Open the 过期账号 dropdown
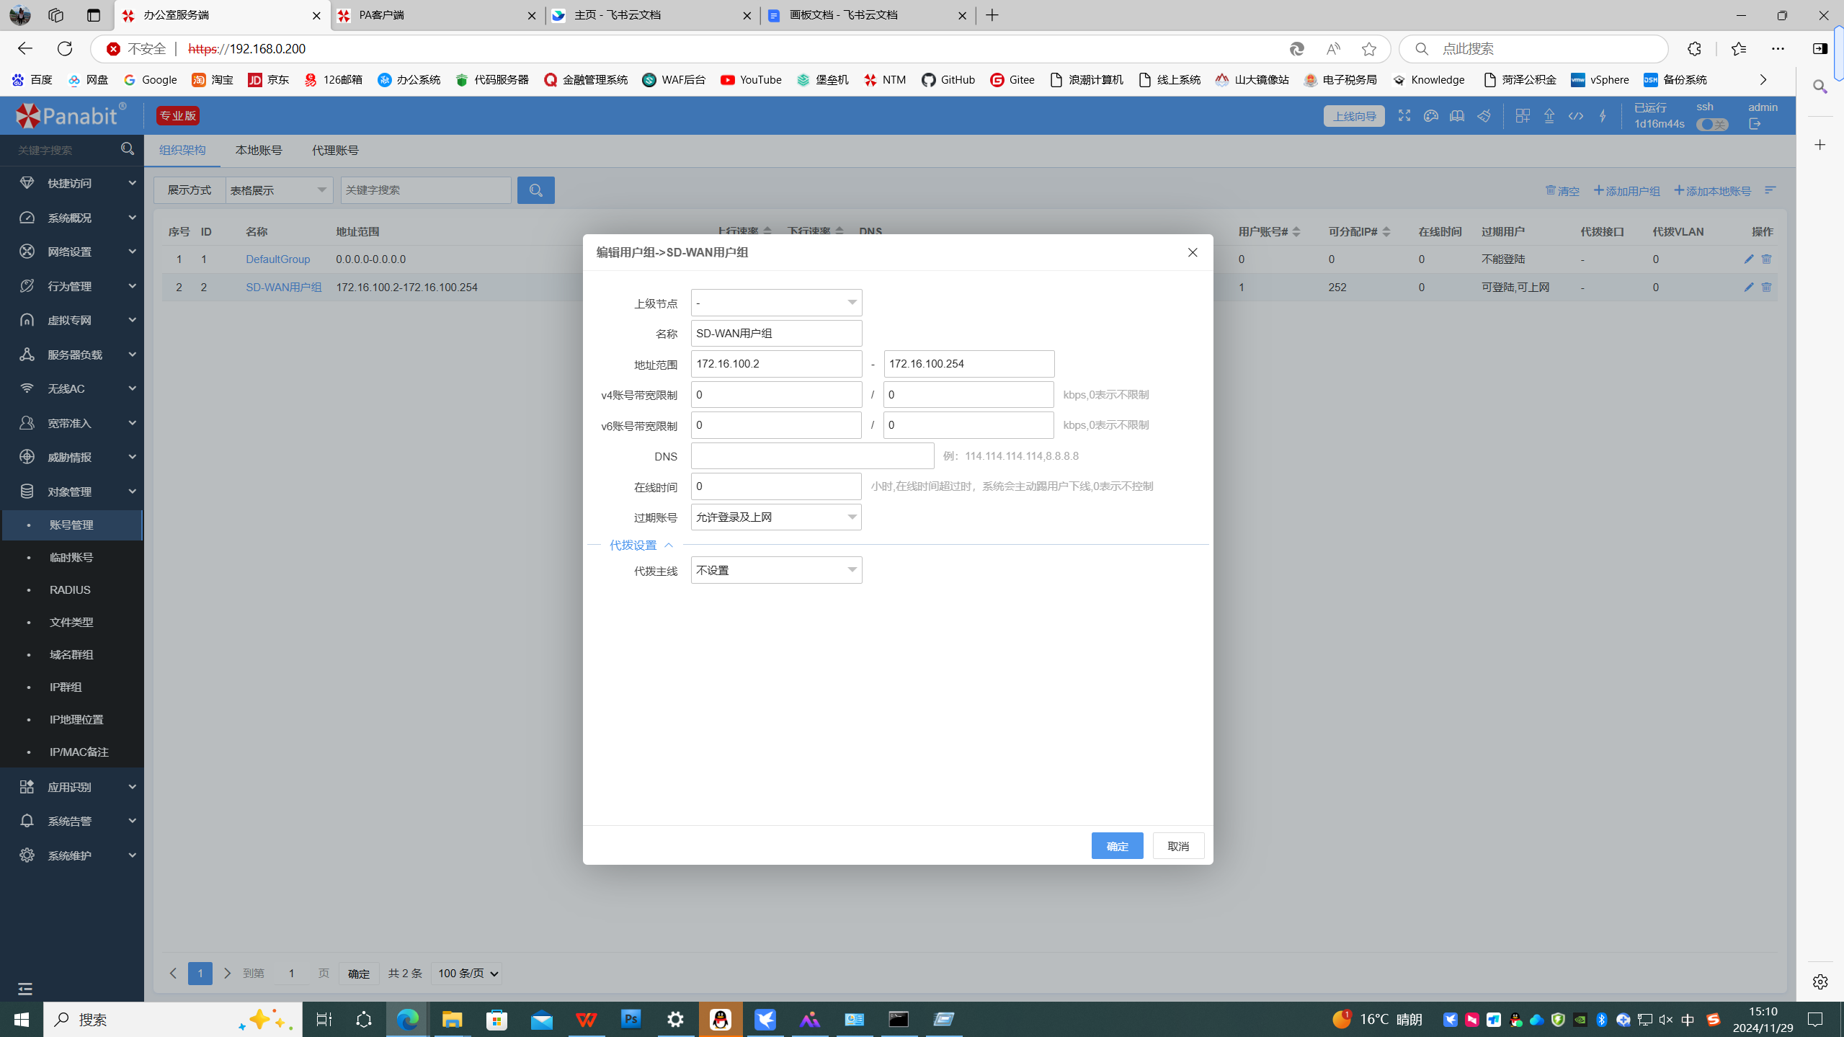Viewport: 1844px width, 1037px height. point(776,517)
